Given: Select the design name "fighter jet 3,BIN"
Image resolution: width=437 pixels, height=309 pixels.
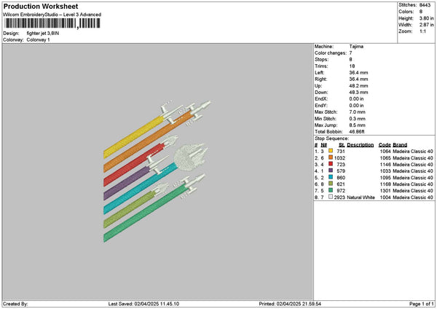Looking at the screenshot, I should tap(43, 34).
